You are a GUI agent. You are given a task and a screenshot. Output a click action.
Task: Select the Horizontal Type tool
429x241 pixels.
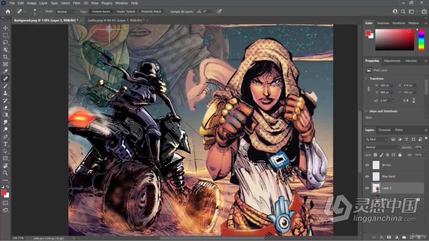pos(5,144)
